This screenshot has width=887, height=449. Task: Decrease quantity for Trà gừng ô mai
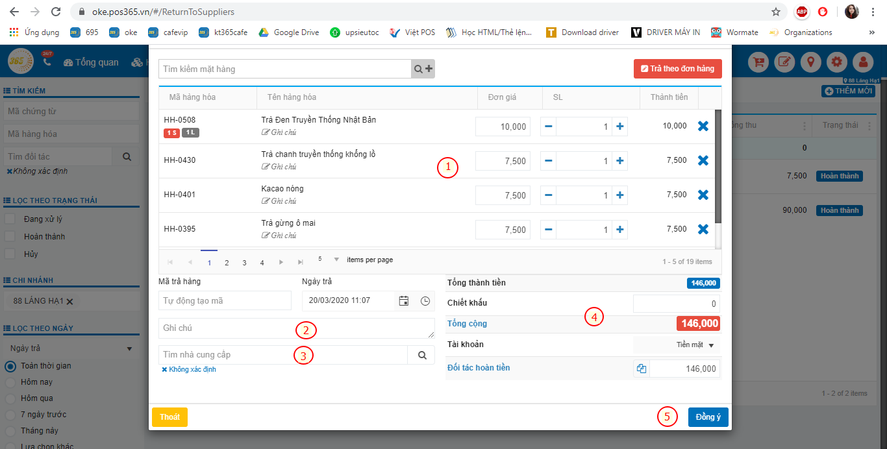click(x=549, y=230)
